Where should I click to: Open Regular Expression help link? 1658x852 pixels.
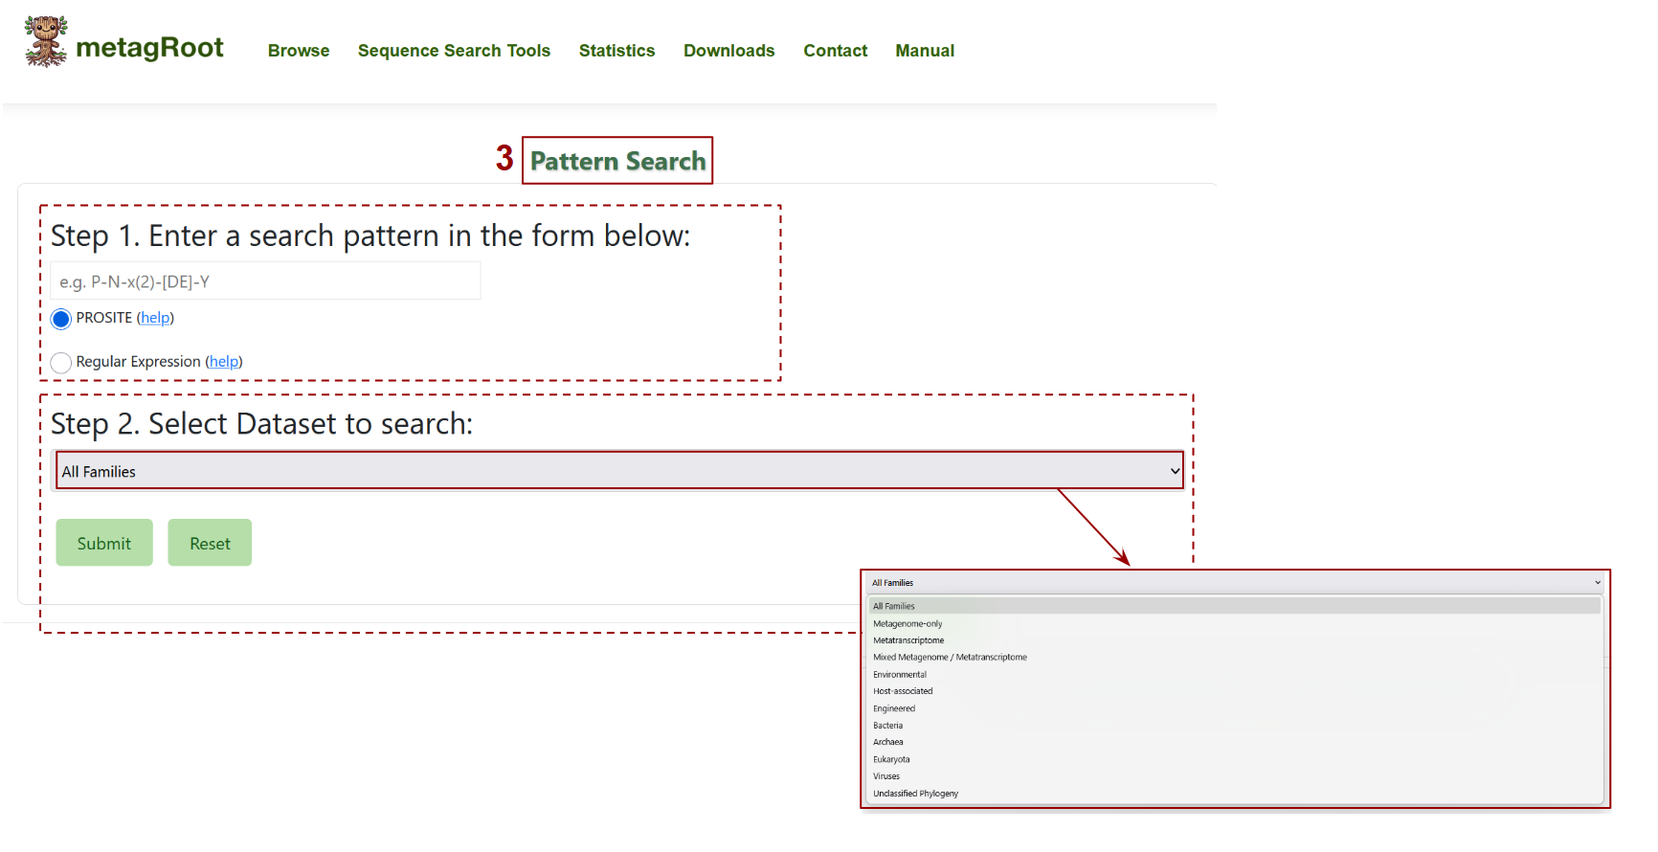[224, 362]
